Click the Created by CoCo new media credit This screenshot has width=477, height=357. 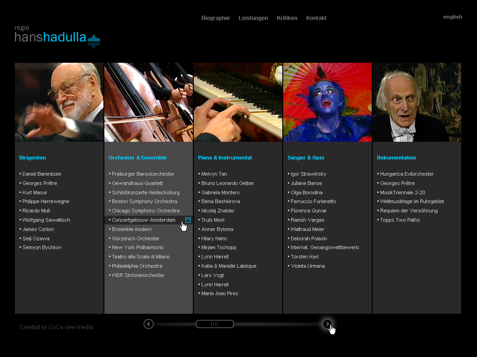pyautogui.click(x=56, y=327)
